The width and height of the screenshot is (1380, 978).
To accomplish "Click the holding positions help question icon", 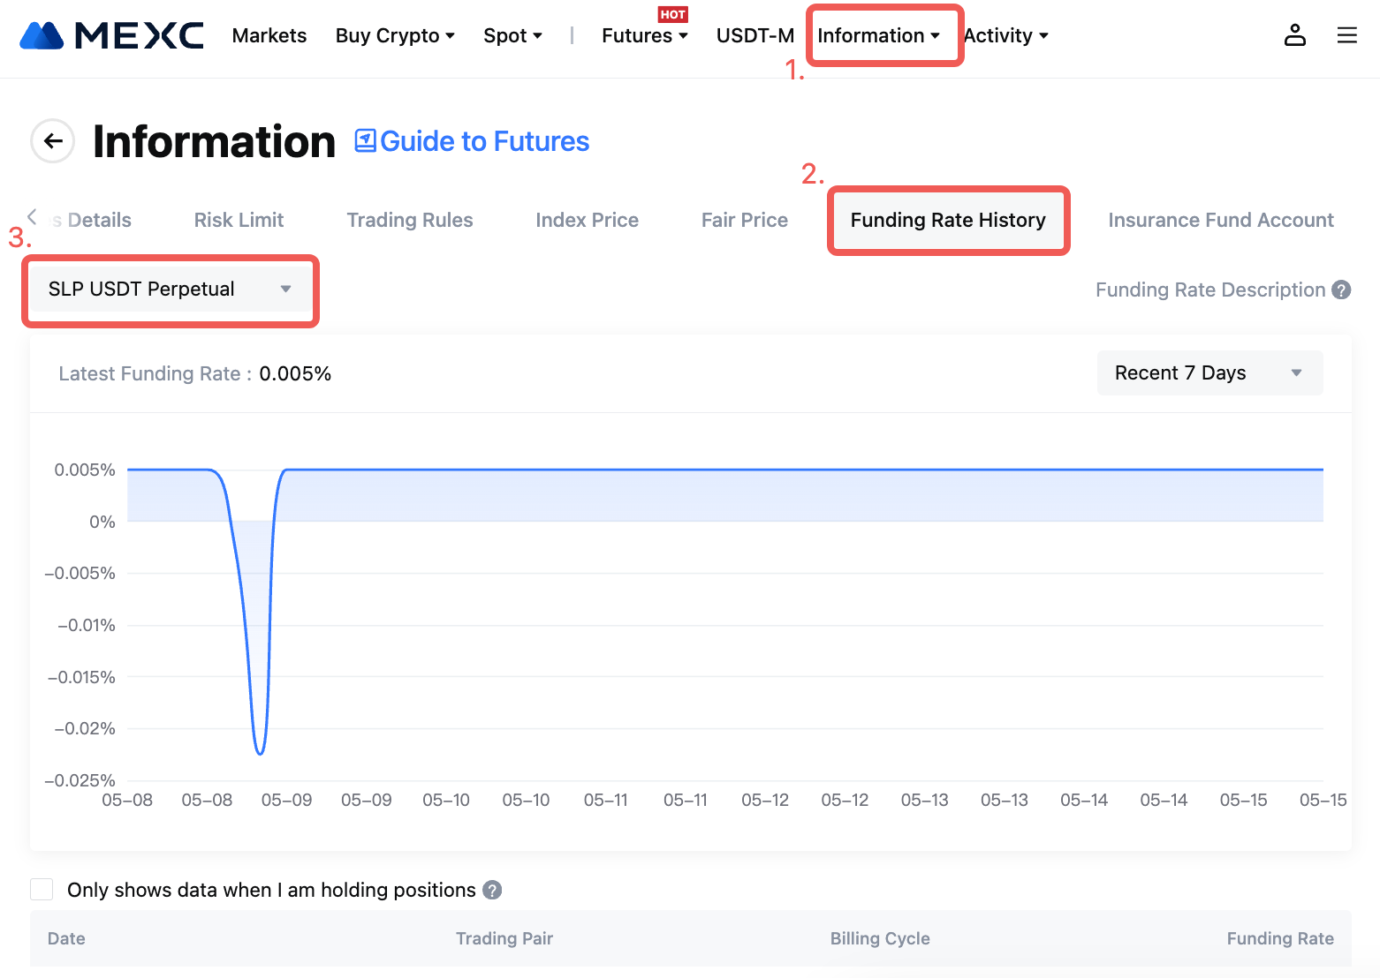I will pos(492,890).
